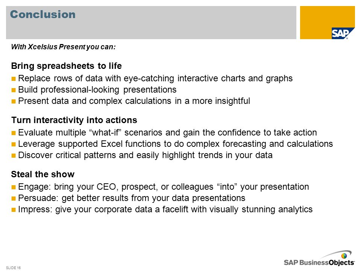
Task: Click the gray title banner area
Action: point(151,23)
